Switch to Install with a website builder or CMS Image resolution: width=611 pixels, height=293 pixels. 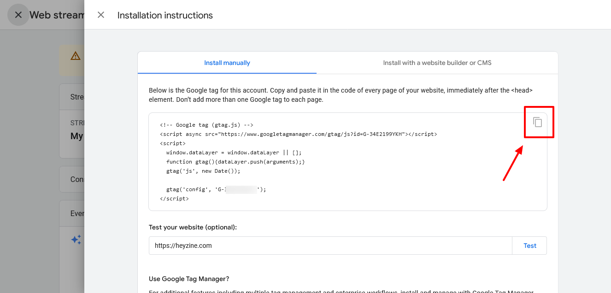point(437,63)
